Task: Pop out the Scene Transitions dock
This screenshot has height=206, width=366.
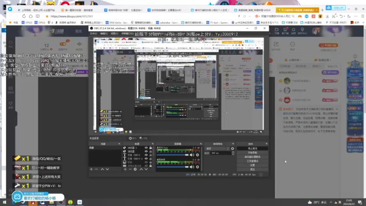Action: click(233, 144)
